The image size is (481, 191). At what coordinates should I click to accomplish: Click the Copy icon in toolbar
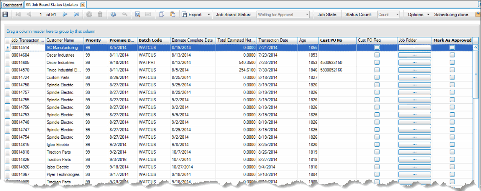click(x=162, y=14)
